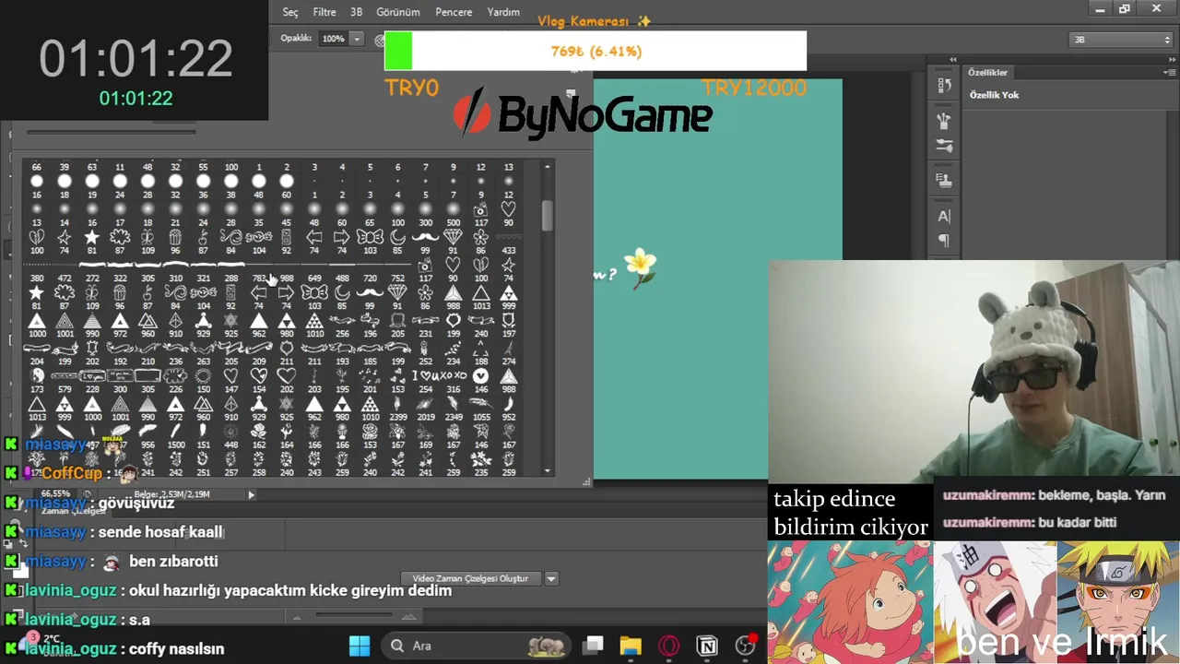
Task: Choose the sunburst circle brush labeled 150
Action: (x=204, y=381)
